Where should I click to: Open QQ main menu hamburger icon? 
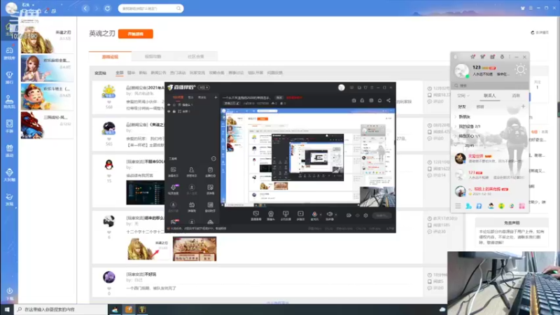[458, 206]
